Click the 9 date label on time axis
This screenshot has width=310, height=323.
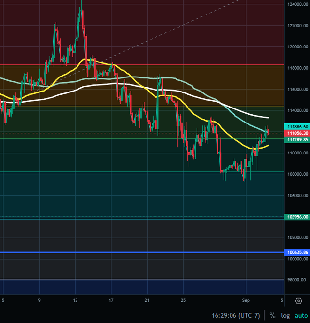pos(39,300)
